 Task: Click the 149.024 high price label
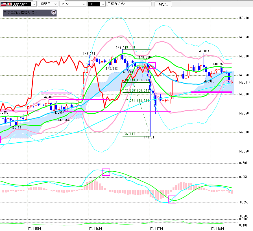tap(89, 54)
